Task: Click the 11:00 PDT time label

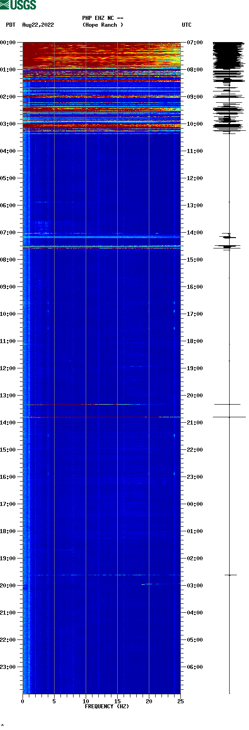Action: 8,341
